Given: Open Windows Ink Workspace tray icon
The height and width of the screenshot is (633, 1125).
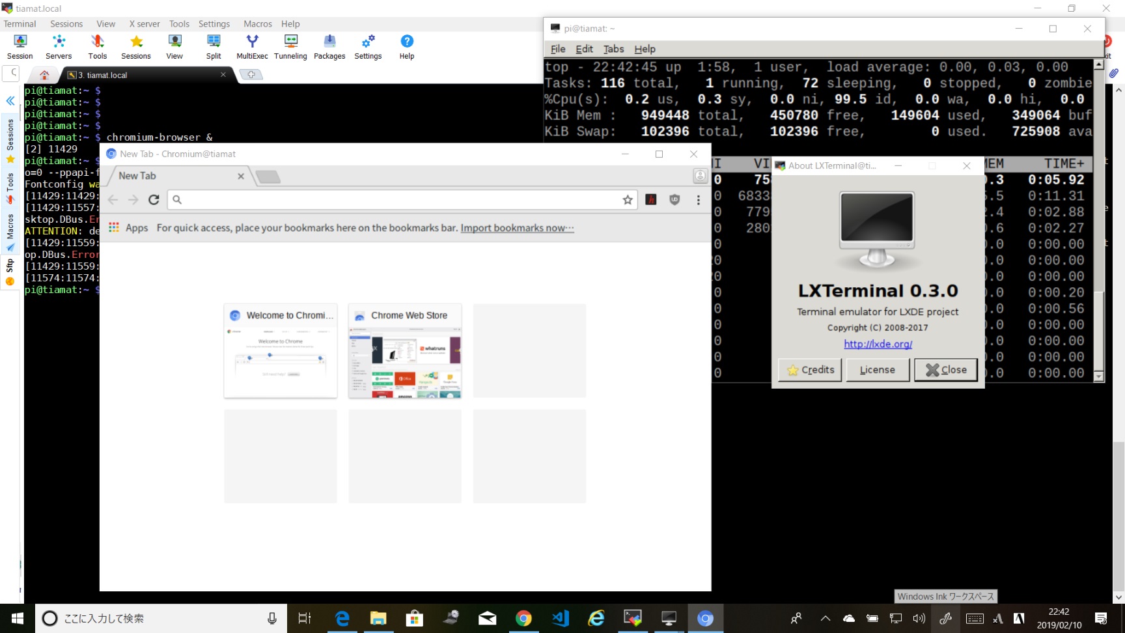Looking at the screenshot, I should click(946, 618).
